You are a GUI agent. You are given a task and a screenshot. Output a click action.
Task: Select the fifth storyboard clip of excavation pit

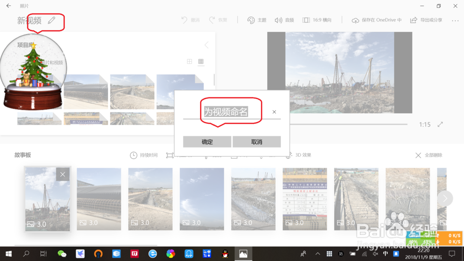pyautogui.click(x=253, y=199)
